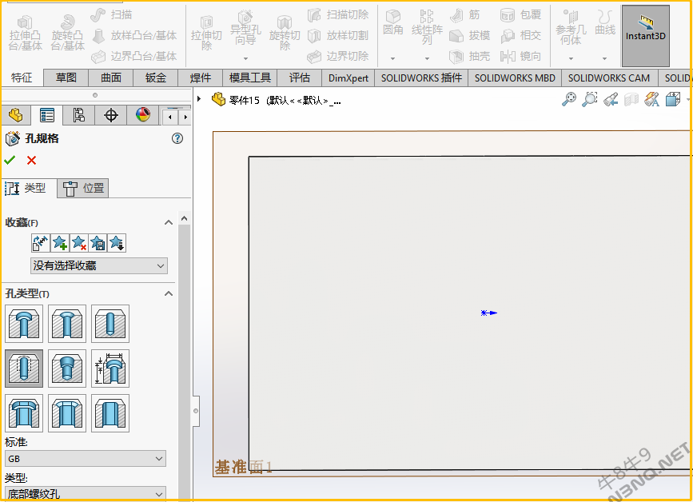This screenshot has width=693, height=502.
Task: Open the DimXpertManager crosshair tab
Action: click(110, 115)
